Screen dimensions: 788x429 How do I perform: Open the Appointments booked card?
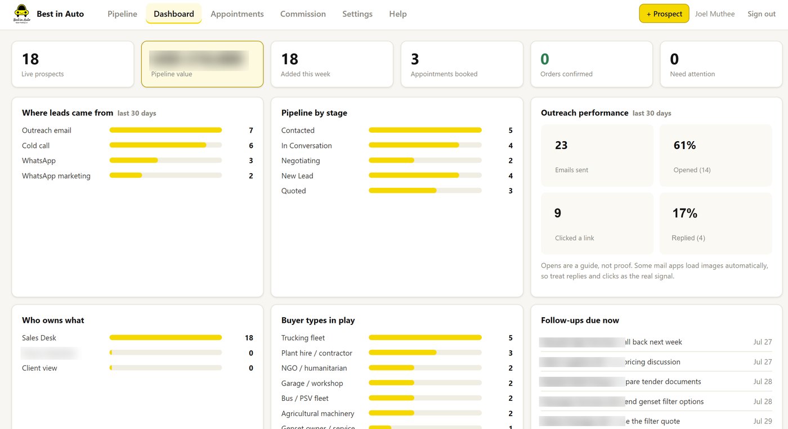point(462,64)
